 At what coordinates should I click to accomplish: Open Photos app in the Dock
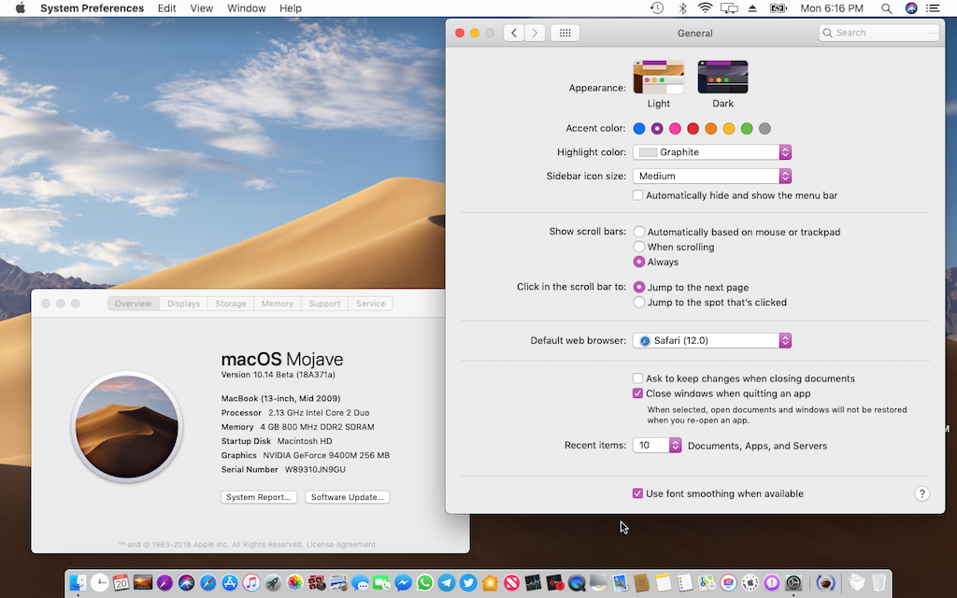pyautogui.click(x=294, y=583)
